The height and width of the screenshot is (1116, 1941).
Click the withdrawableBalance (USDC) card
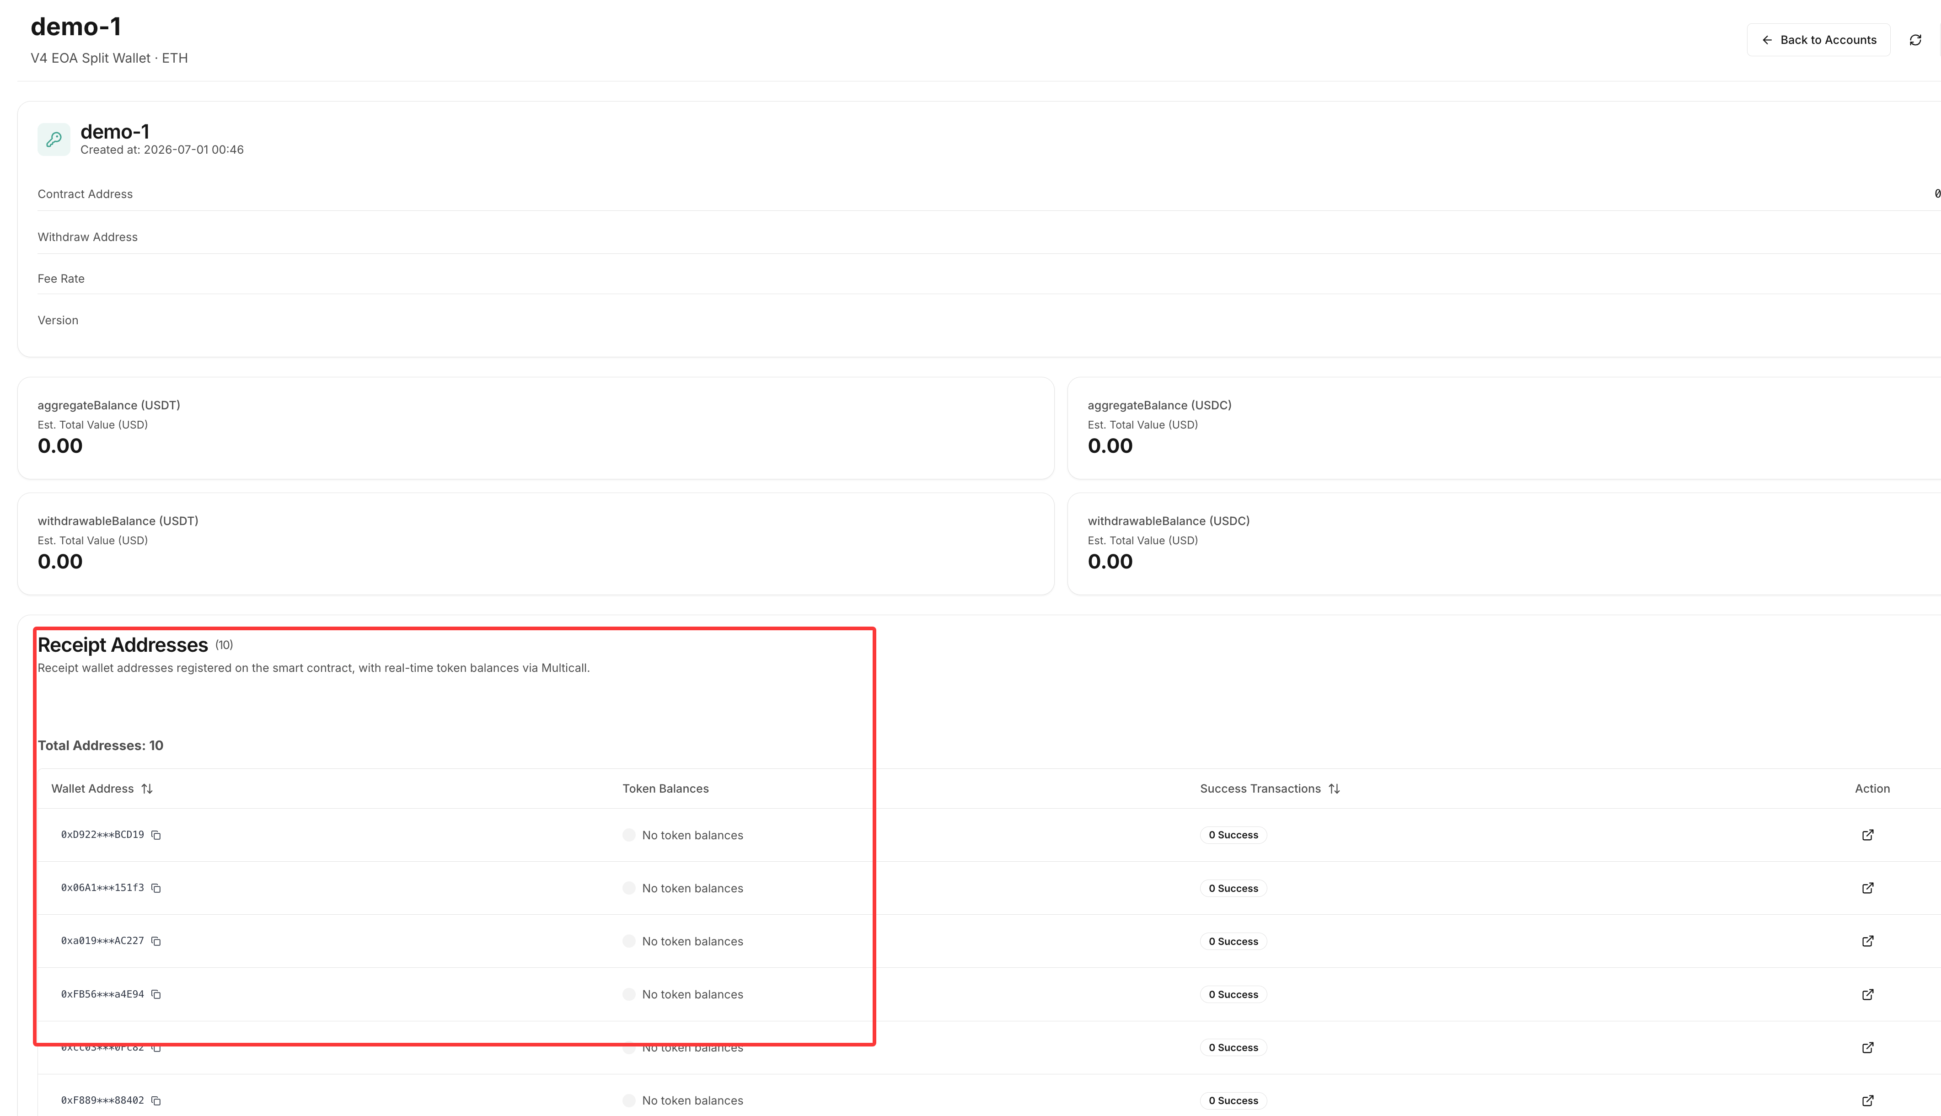coord(1503,543)
